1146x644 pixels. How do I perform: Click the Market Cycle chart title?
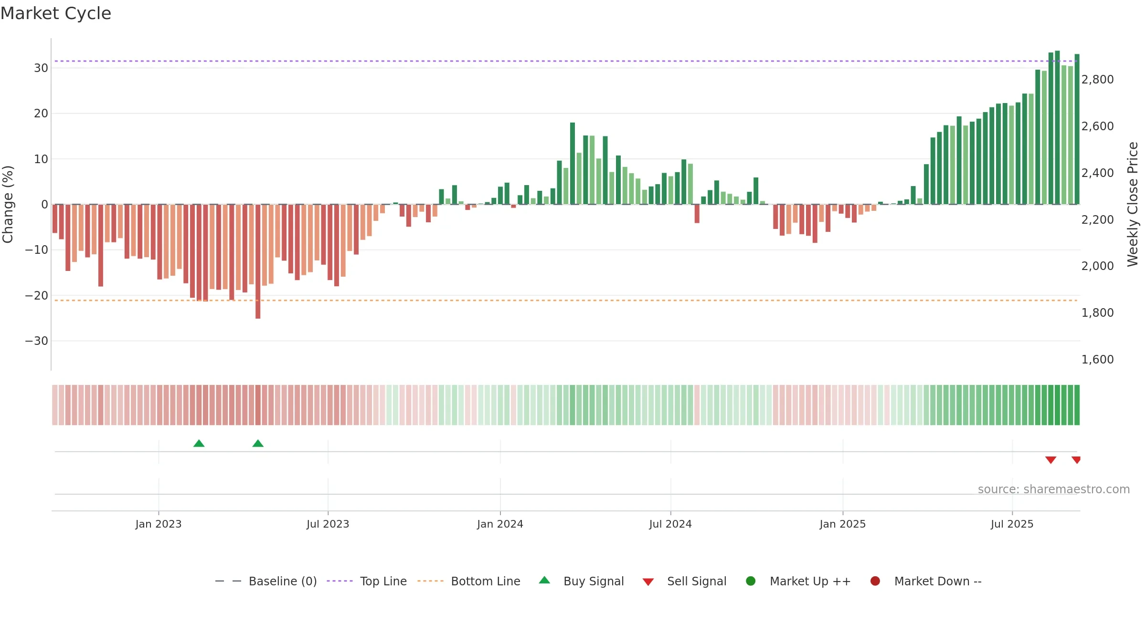pos(56,13)
